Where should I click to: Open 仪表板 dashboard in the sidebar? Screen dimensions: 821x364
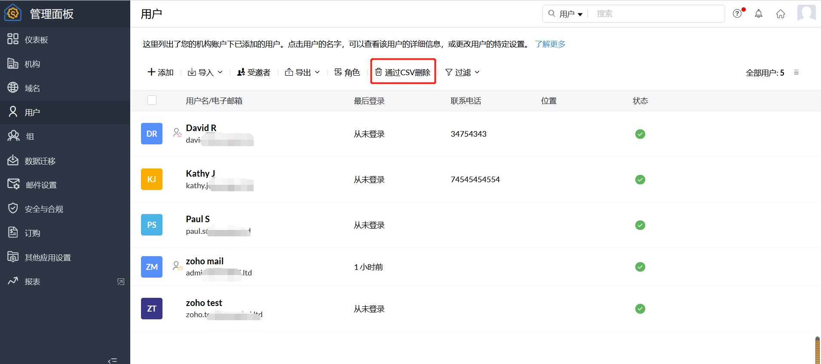36,40
